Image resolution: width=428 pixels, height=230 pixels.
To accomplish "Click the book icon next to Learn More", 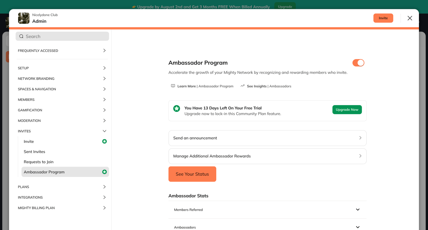I will 173,86.
